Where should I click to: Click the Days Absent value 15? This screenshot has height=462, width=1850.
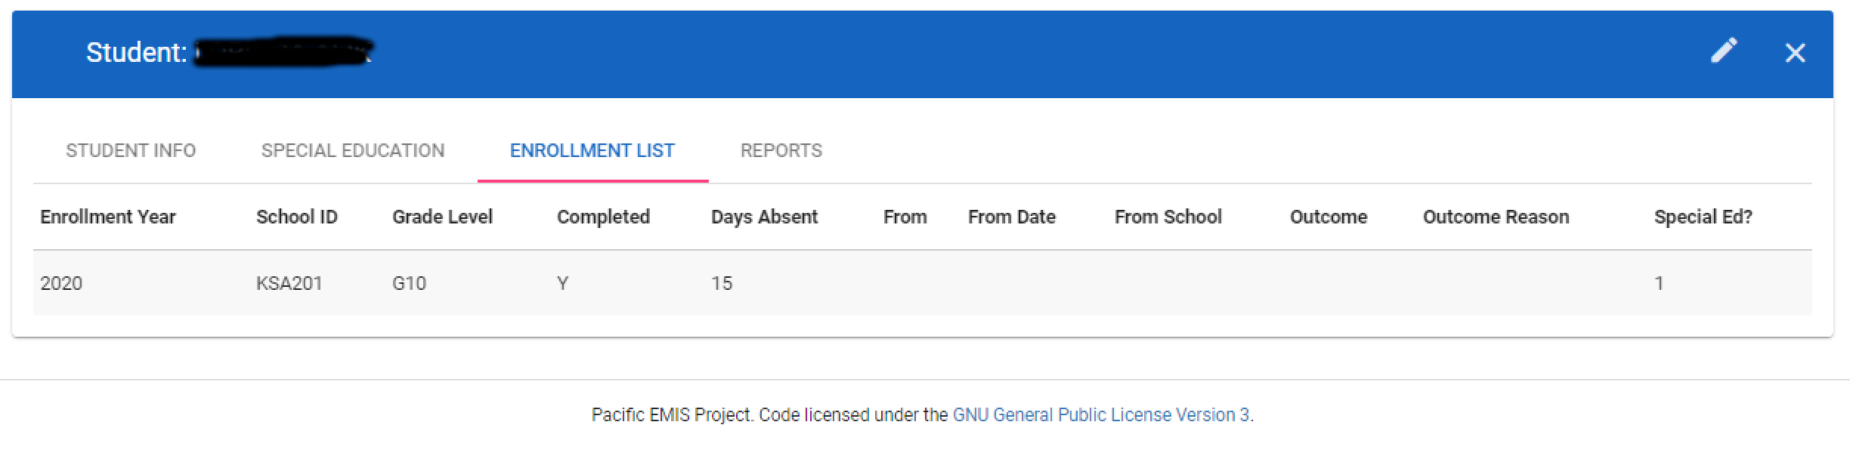click(x=722, y=284)
